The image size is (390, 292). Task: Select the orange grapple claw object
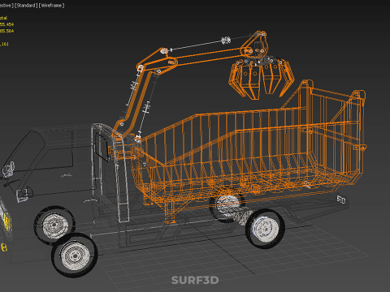pos(262,79)
